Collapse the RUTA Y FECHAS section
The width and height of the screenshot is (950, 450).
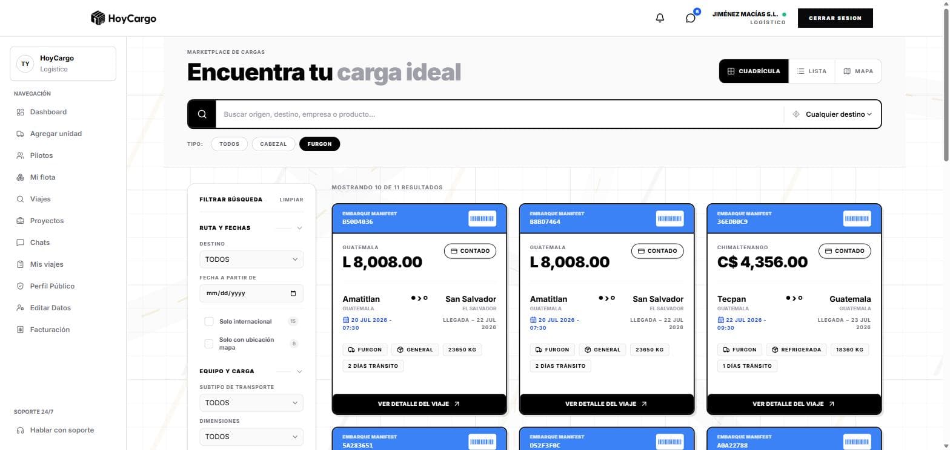point(299,228)
